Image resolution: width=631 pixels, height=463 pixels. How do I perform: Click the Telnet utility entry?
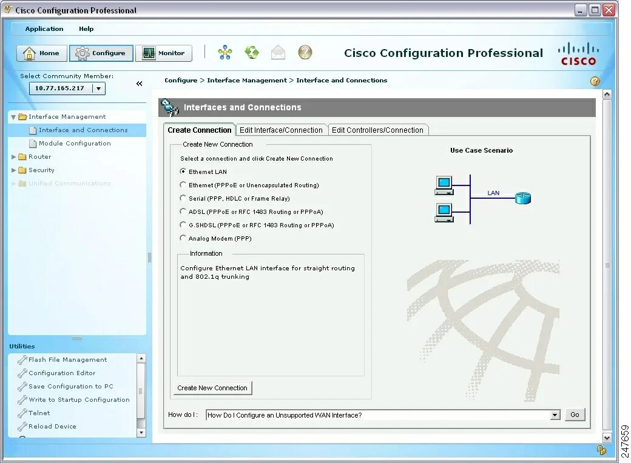point(39,413)
